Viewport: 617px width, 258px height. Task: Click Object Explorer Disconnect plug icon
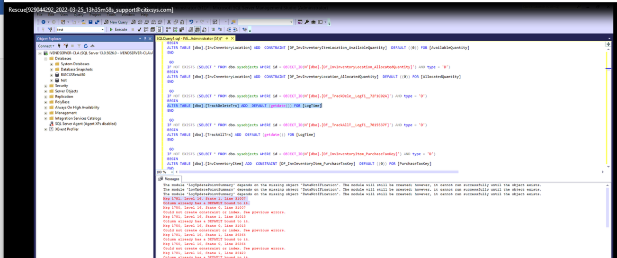click(x=65, y=46)
